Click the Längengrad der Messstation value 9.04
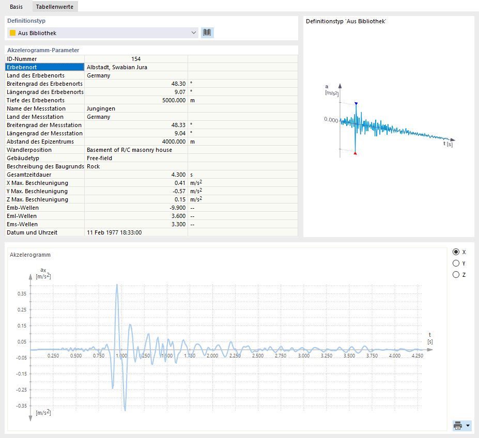The image size is (479, 438). (x=180, y=133)
